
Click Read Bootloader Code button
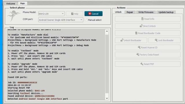(148, 33)
